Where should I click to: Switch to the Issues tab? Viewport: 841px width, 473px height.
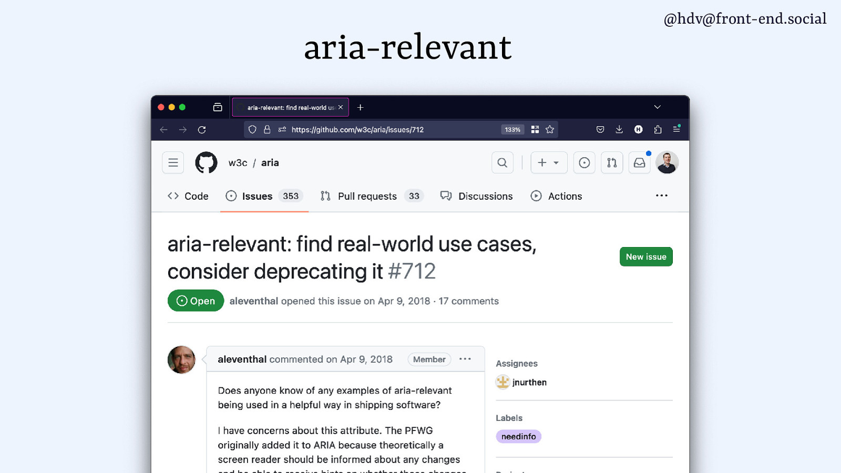264,196
